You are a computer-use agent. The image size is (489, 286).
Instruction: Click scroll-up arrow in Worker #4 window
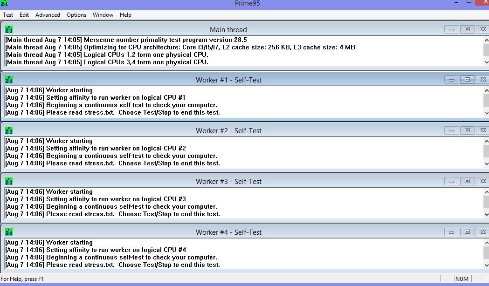pyautogui.click(x=486, y=243)
